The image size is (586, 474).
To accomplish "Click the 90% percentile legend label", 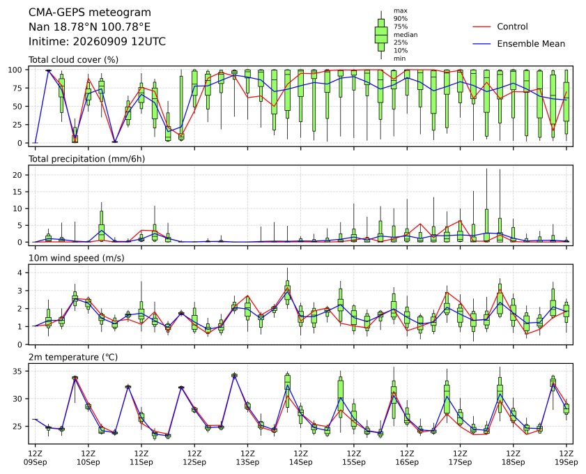I will pos(400,19).
